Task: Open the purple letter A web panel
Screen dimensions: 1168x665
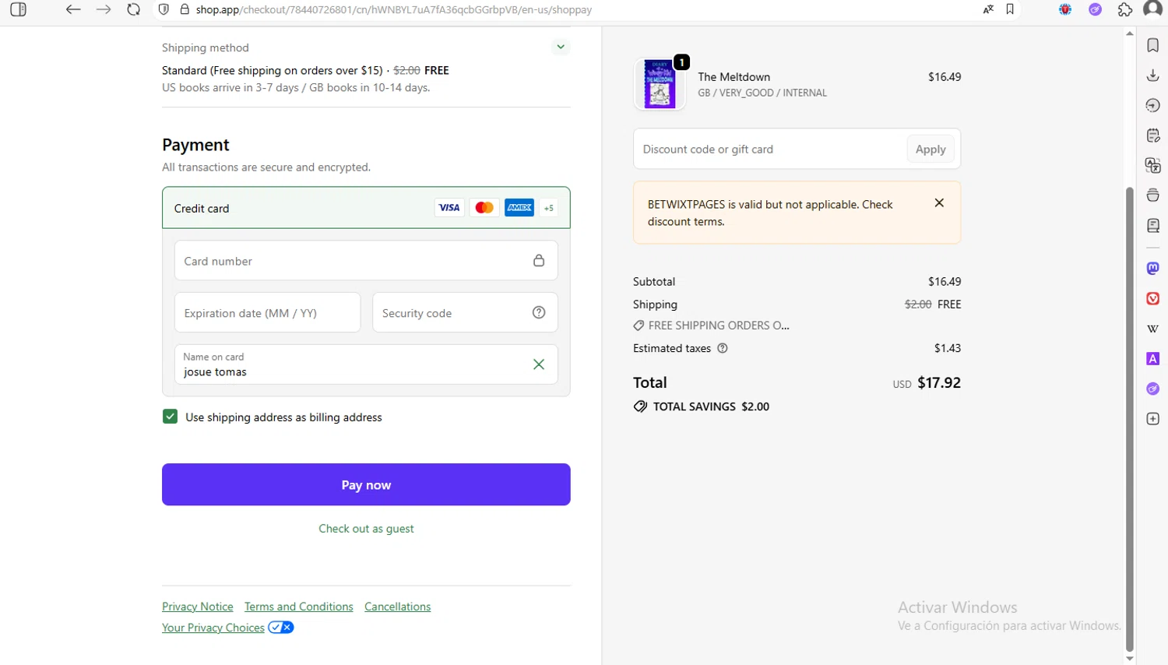Action: (x=1153, y=358)
